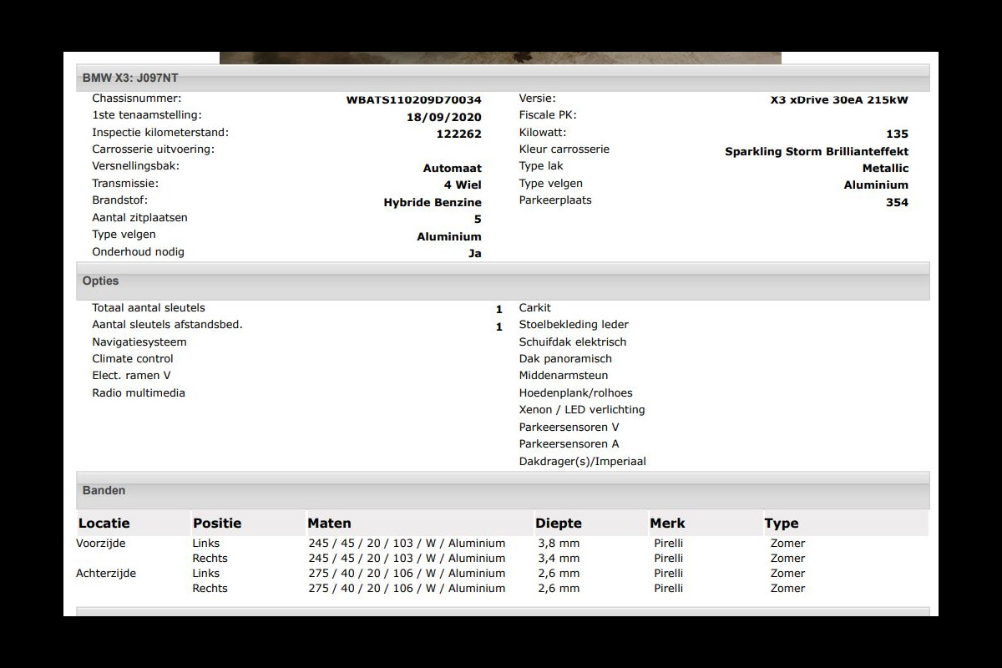Screen dimensions: 1002x668
Task: Click the Banden section header
Action: [104, 490]
